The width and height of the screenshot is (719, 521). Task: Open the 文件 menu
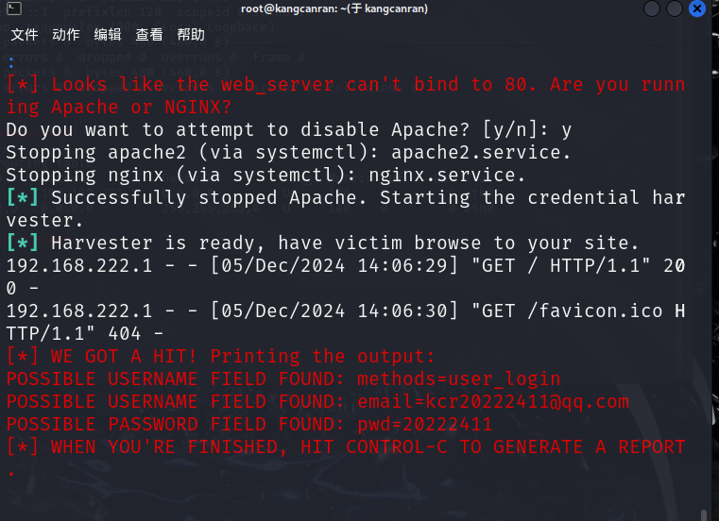click(x=25, y=34)
